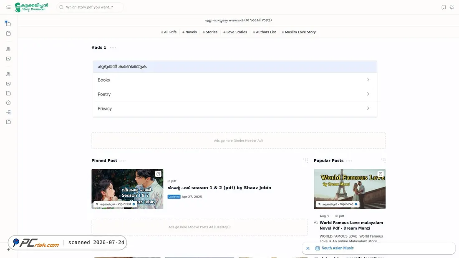Viewport: 459px width, 258px height.
Task: Click the VipinPkd author badge on pinned thumbnail
Action: tap(115, 204)
